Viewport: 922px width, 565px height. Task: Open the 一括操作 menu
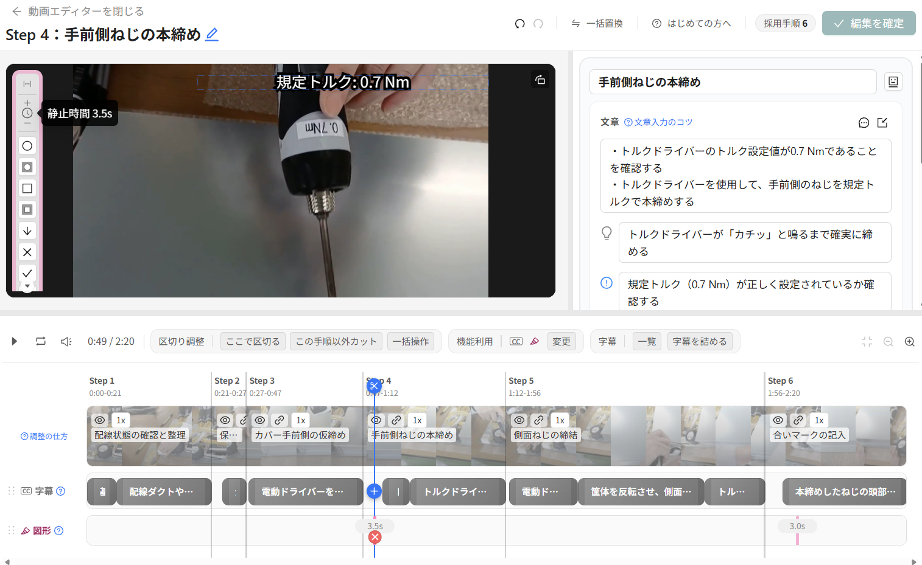(411, 342)
